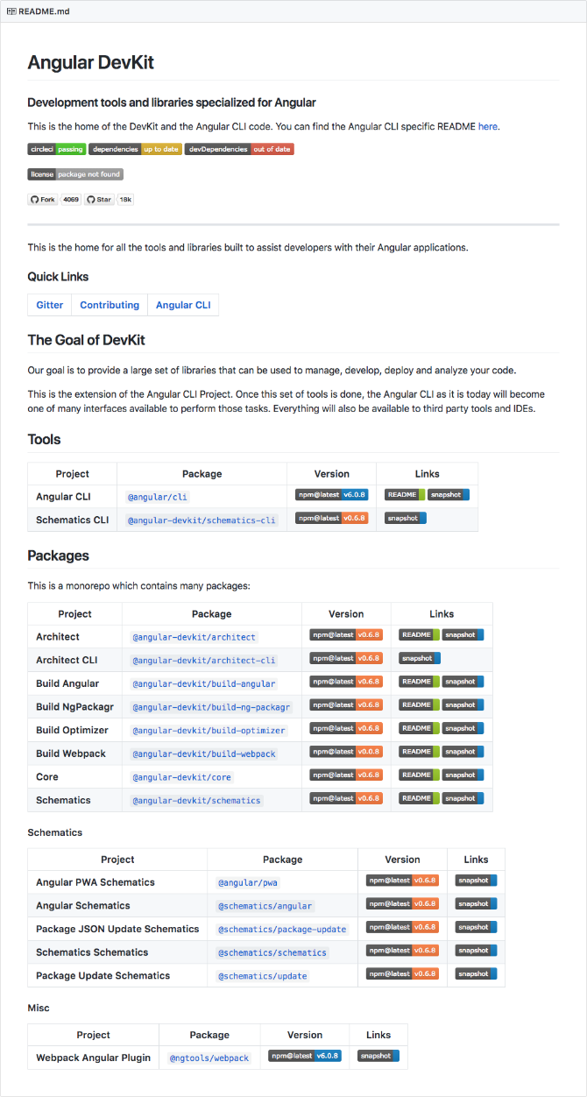Click the dependencies up to date badge
The width and height of the screenshot is (587, 1097).
click(135, 149)
